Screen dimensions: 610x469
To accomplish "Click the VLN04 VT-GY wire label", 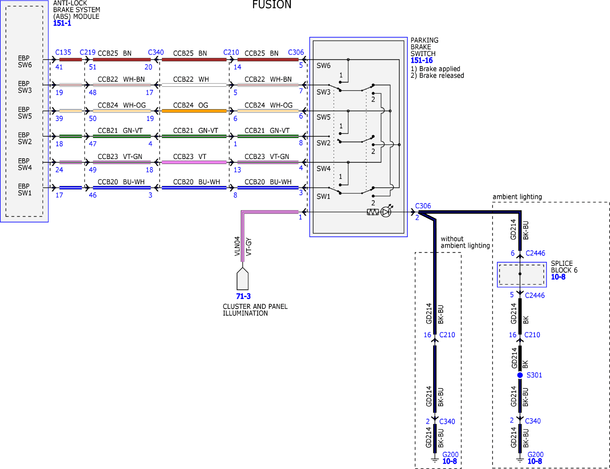I will pyautogui.click(x=243, y=246).
